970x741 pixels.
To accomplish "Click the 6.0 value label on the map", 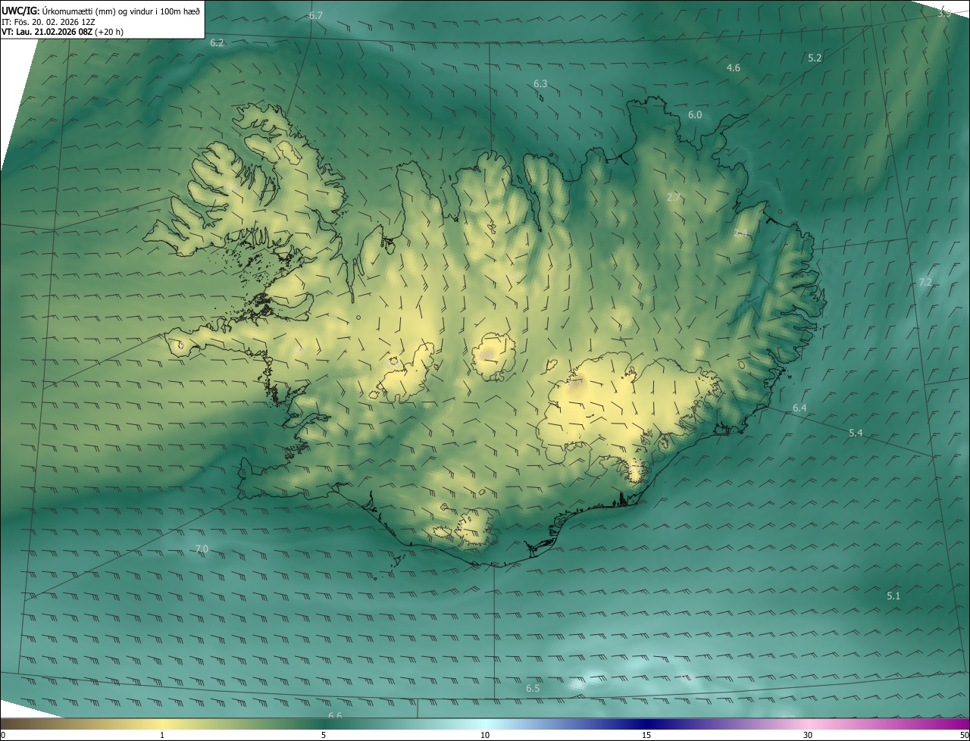I will click(695, 115).
